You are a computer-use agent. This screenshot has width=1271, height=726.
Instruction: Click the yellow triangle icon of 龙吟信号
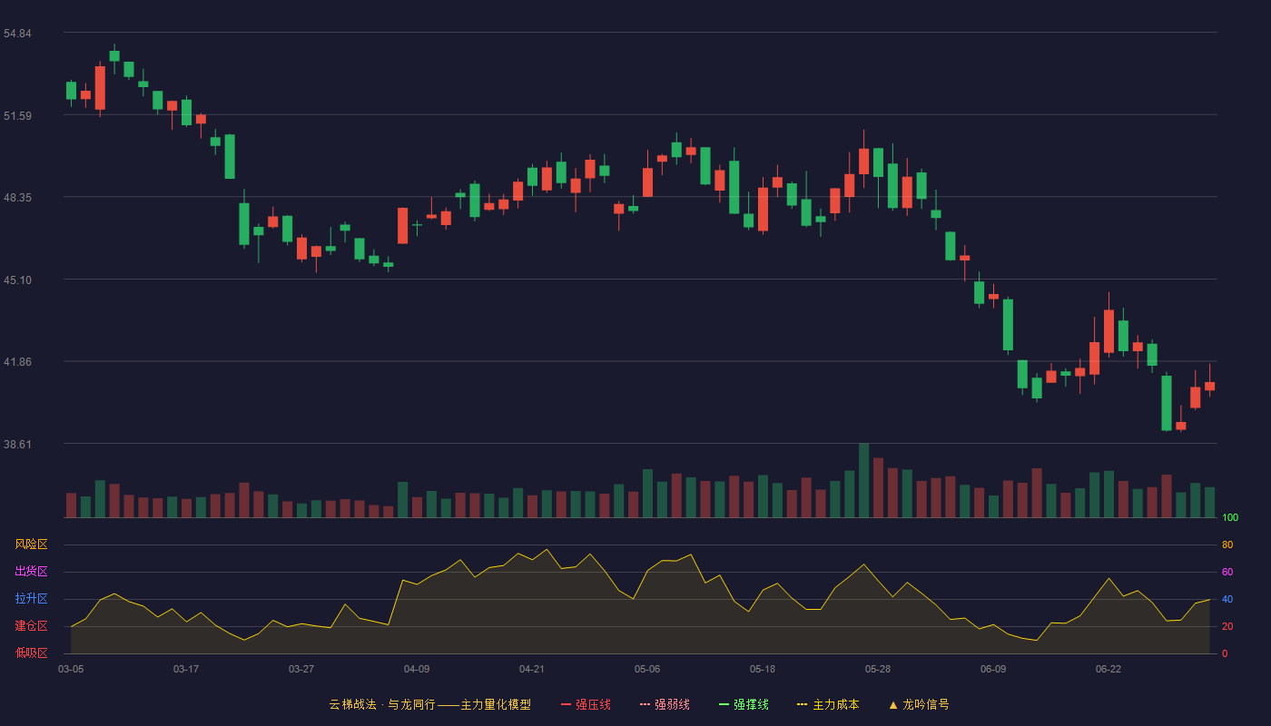pos(893,704)
